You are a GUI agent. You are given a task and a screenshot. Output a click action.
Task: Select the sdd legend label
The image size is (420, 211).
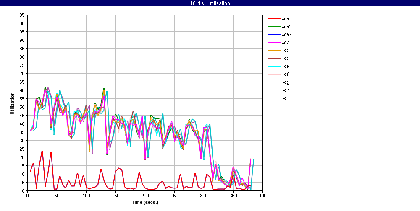tap(286, 58)
